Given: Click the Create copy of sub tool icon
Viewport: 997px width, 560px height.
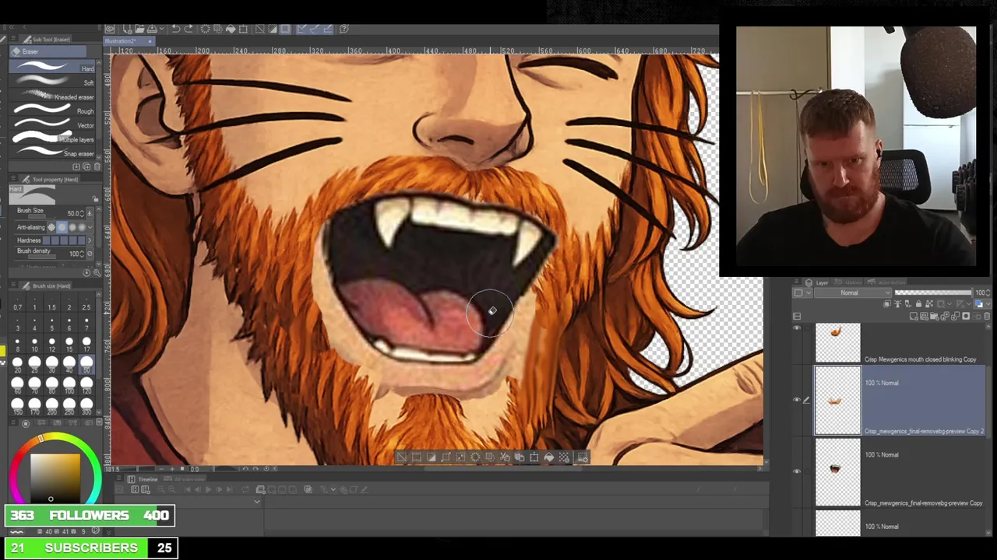Looking at the screenshot, I should 86,166.
